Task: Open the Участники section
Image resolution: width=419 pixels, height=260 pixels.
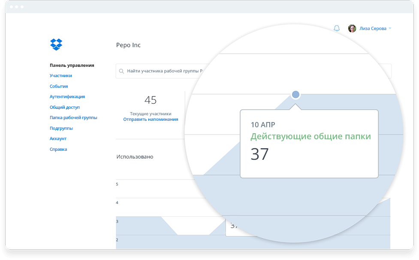Action: pyautogui.click(x=61, y=76)
